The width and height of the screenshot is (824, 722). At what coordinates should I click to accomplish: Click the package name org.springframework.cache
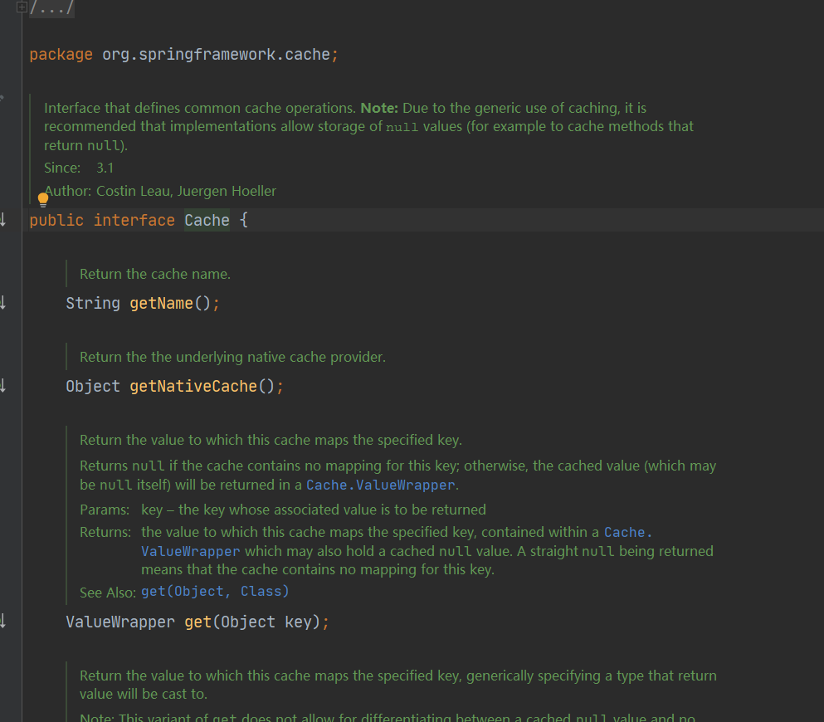pos(216,55)
